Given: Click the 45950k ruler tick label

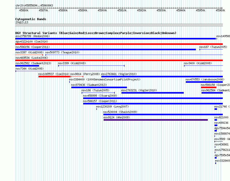Looking at the screenshot, I should [x=201, y=10].
